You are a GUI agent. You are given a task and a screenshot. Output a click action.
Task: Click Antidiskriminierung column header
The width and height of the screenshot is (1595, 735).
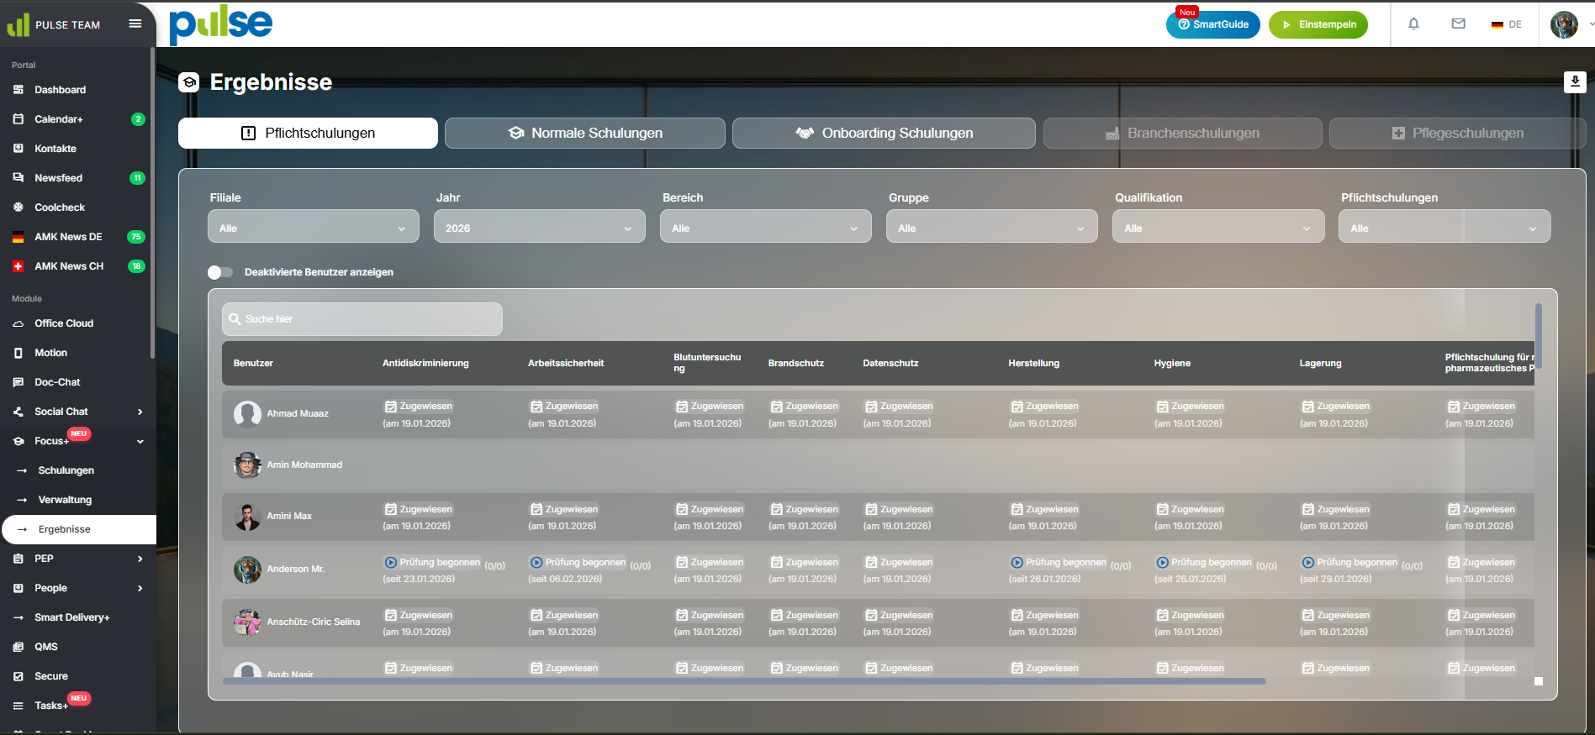[x=425, y=363]
